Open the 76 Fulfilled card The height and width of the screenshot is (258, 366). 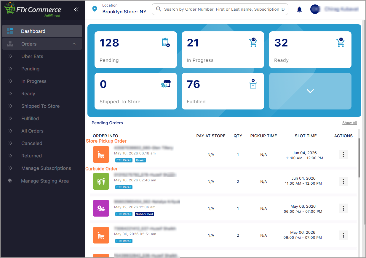(223, 91)
